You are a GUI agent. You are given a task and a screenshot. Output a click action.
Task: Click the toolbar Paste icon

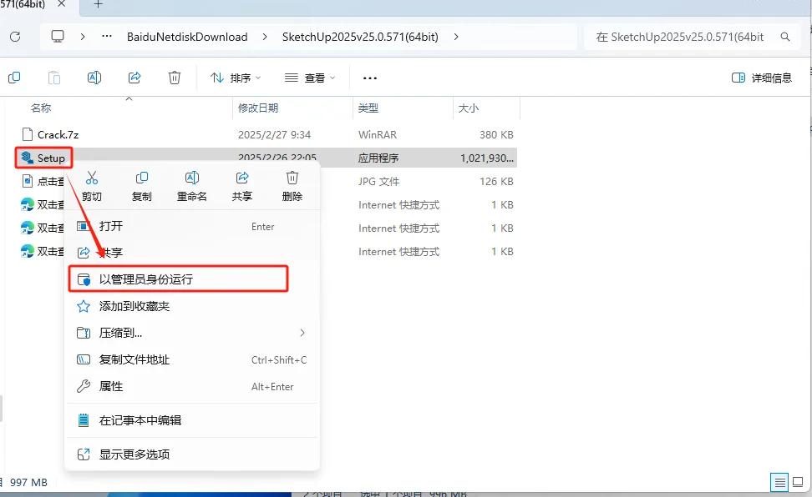coord(53,78)
